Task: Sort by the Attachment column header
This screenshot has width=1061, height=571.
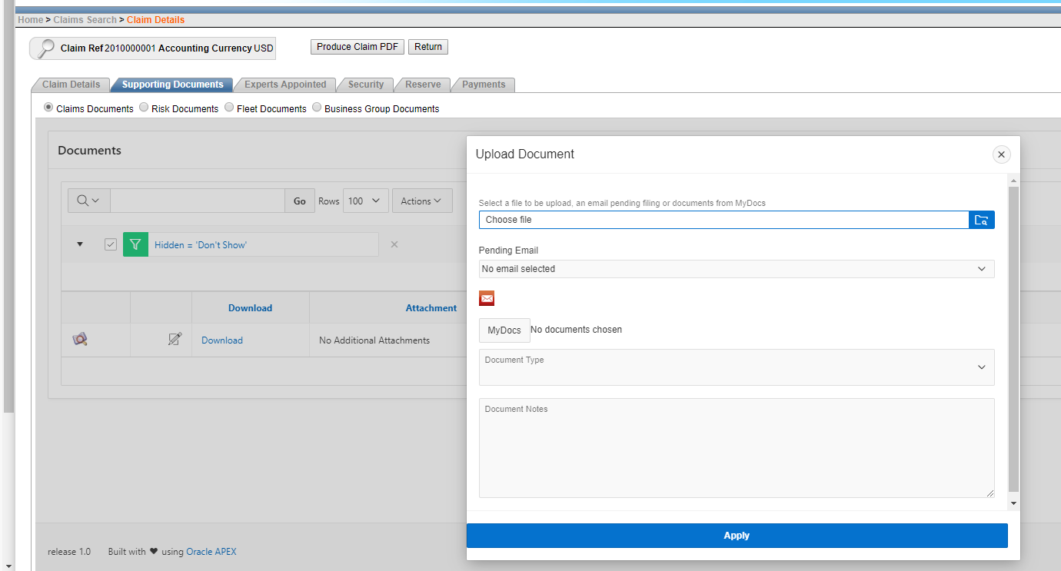Action: pos(431,308)
